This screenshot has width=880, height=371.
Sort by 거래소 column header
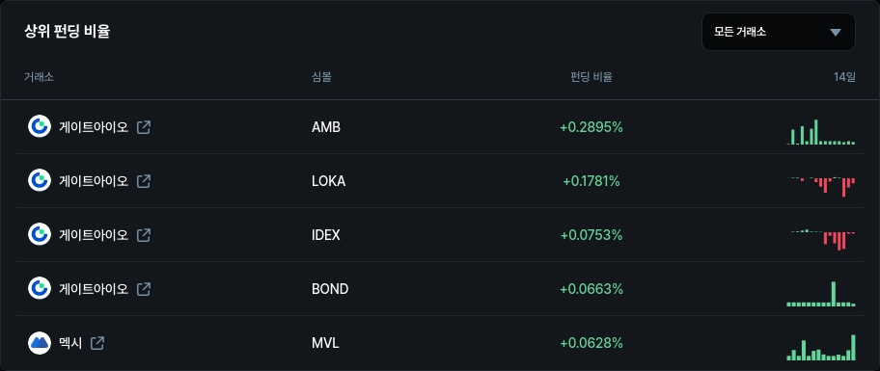[x=39, y=77]
